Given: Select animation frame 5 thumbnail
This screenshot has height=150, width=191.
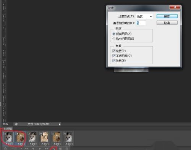Looking at the screenshot, I should (x=56, y=137).
